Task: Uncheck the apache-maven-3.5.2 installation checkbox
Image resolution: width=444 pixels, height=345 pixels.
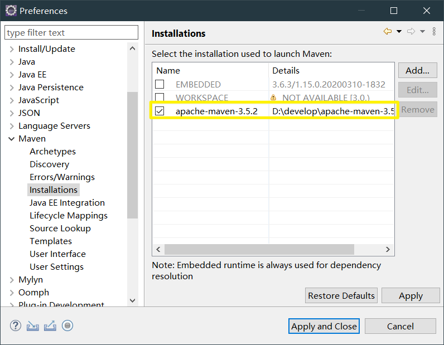Action: tap(160, 111)
